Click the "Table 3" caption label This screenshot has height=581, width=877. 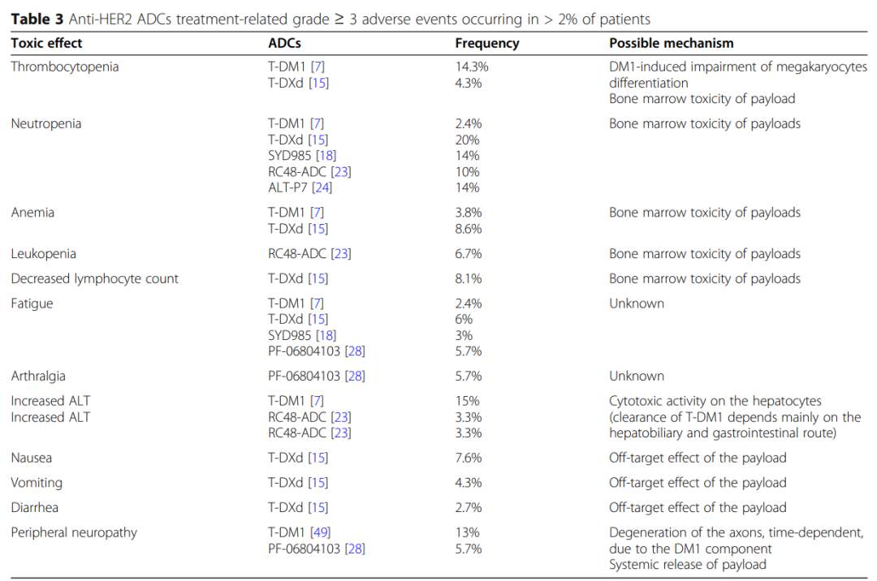pos(37,18)
